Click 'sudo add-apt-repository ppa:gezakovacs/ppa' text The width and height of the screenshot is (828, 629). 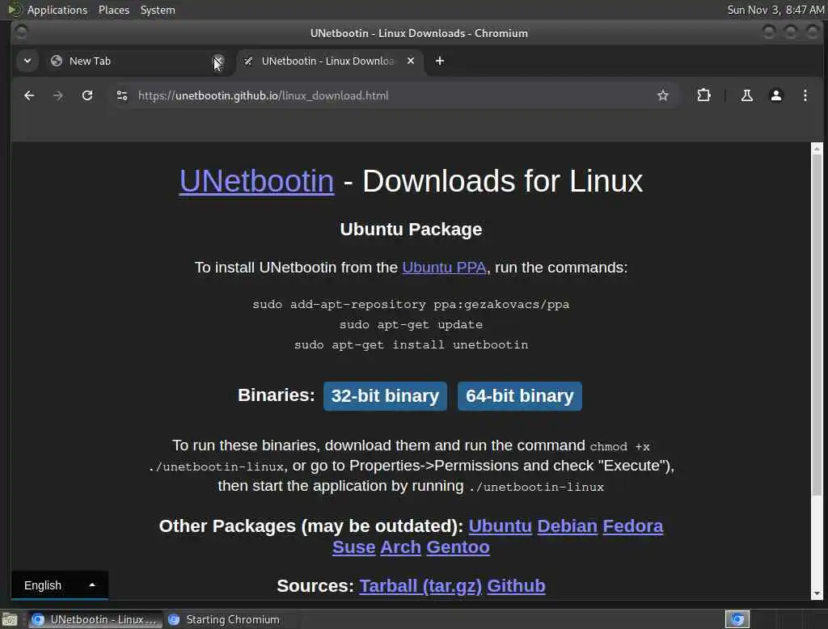[x=411, y=304]
